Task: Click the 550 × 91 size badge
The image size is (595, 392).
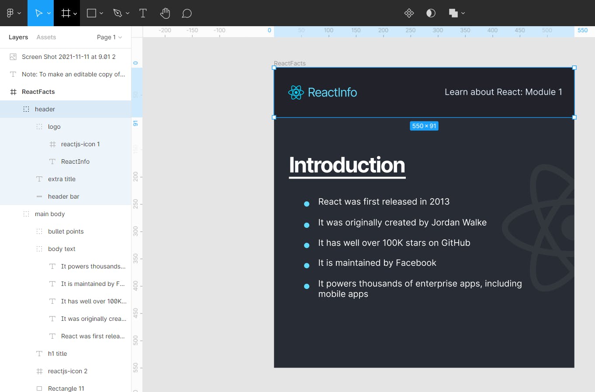Action: [x=424, y=126]
